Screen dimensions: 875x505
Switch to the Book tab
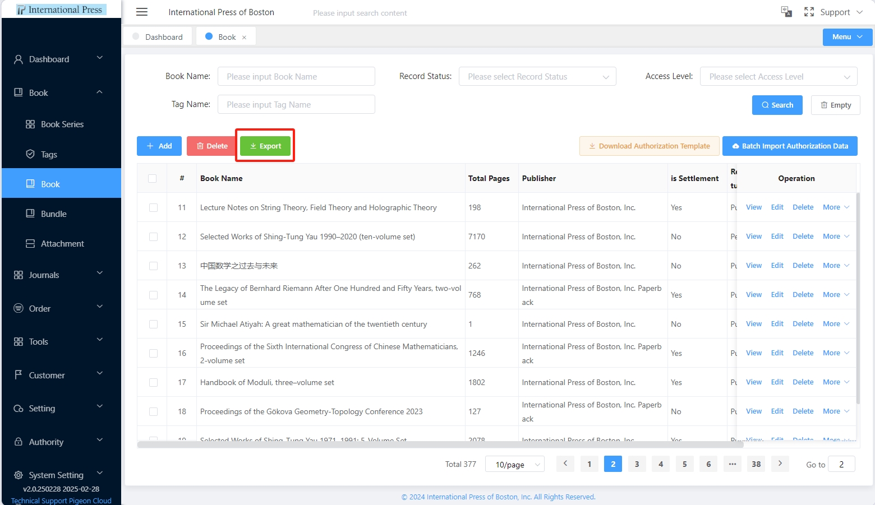click(226, 37)
